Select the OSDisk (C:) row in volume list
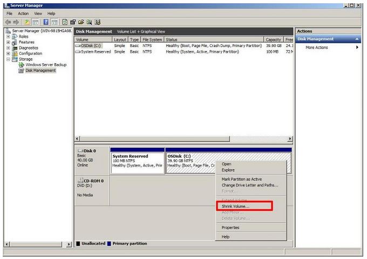 (x=183, y=46)
